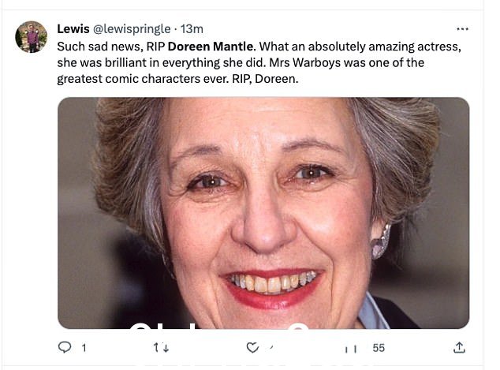Screen dimensions: 500x370
Task: Open view analytics bar chart icon
Action: [x=351, y=349]
